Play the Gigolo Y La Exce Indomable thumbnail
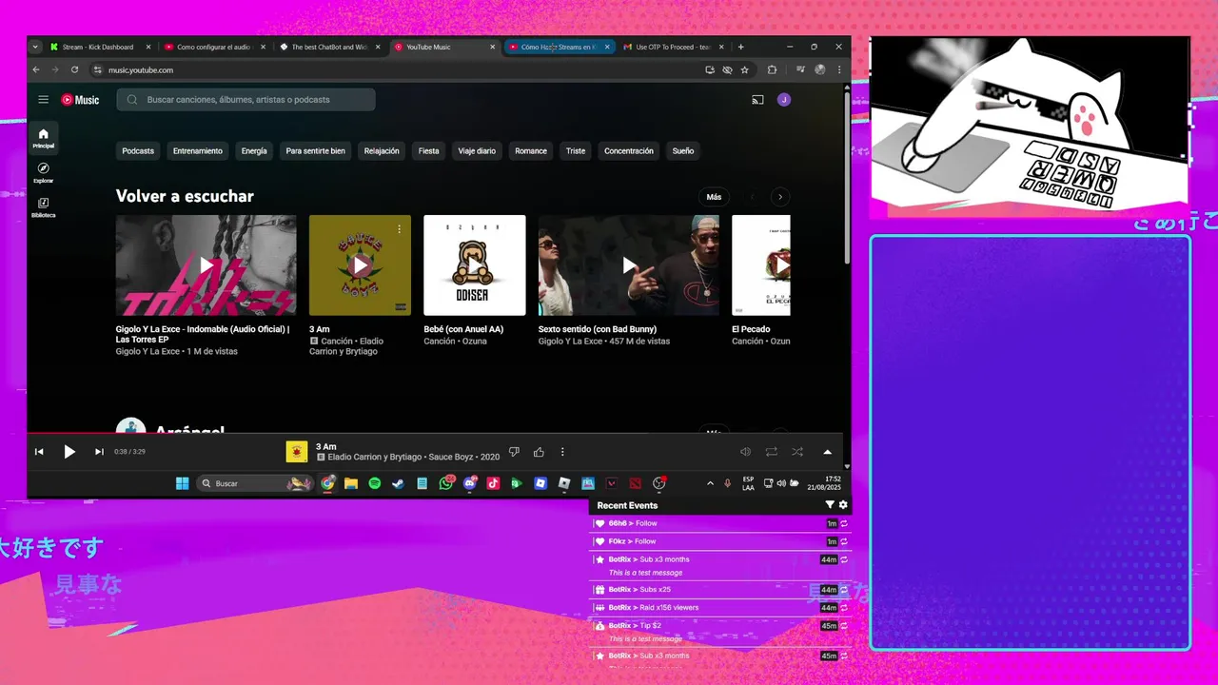The image size is (1218, 685). pyautogui.click(x=206, y=265)
